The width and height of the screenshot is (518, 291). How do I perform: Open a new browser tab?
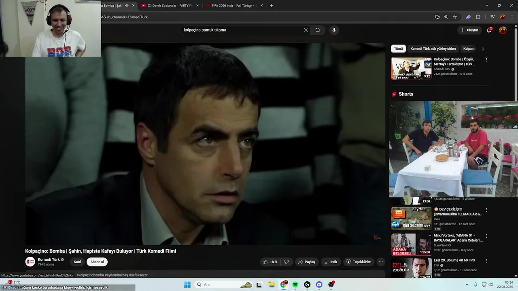tap(271, 6)
